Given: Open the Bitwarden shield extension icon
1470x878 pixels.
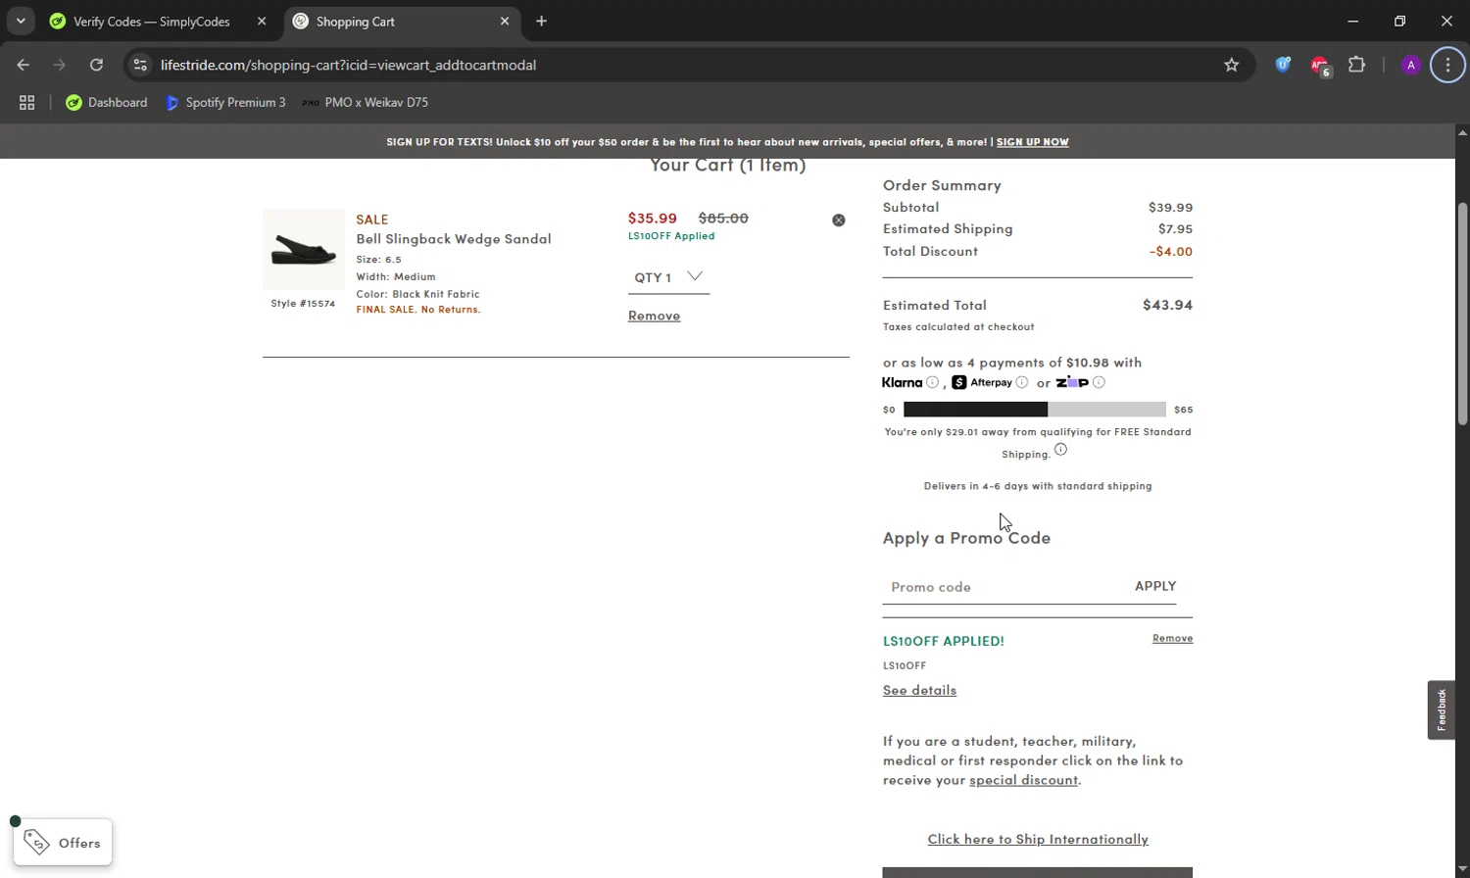Looking at the screenshot, I should pyautogui.click(x=1283, y=65).
